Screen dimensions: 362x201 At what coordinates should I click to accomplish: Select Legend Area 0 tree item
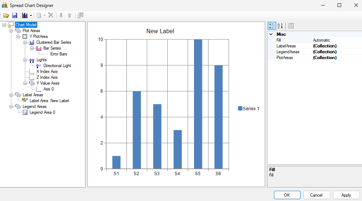pyautogui.click(x=42, y=112)
